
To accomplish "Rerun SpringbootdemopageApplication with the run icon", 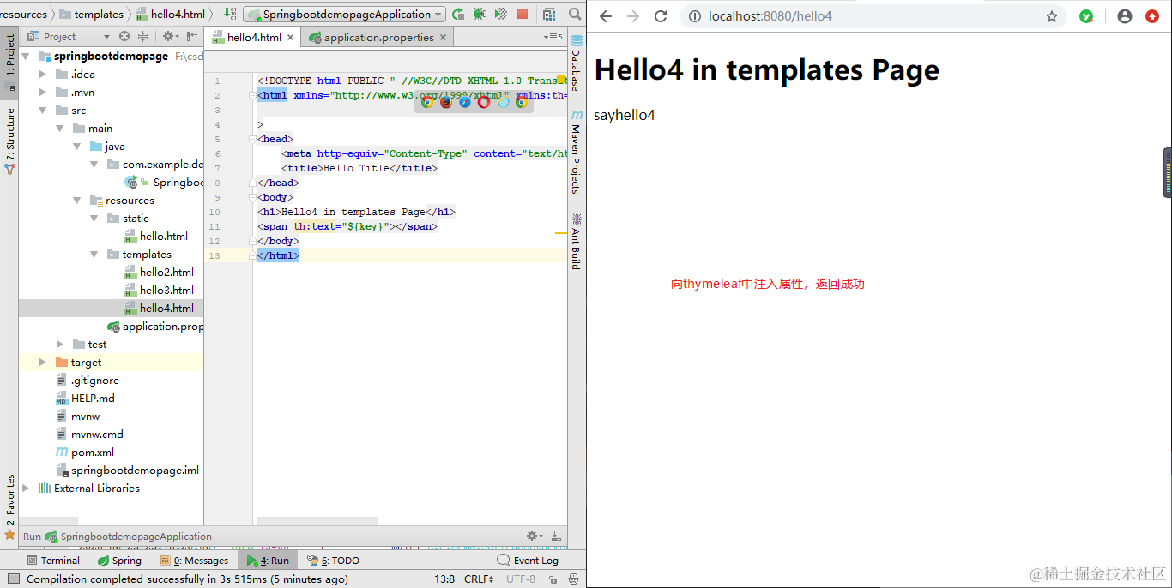I will pyautogui.click(x=459, y=14).
